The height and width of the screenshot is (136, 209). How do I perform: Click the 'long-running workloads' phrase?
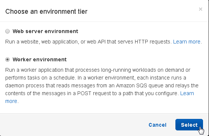[x=128, y=70]
